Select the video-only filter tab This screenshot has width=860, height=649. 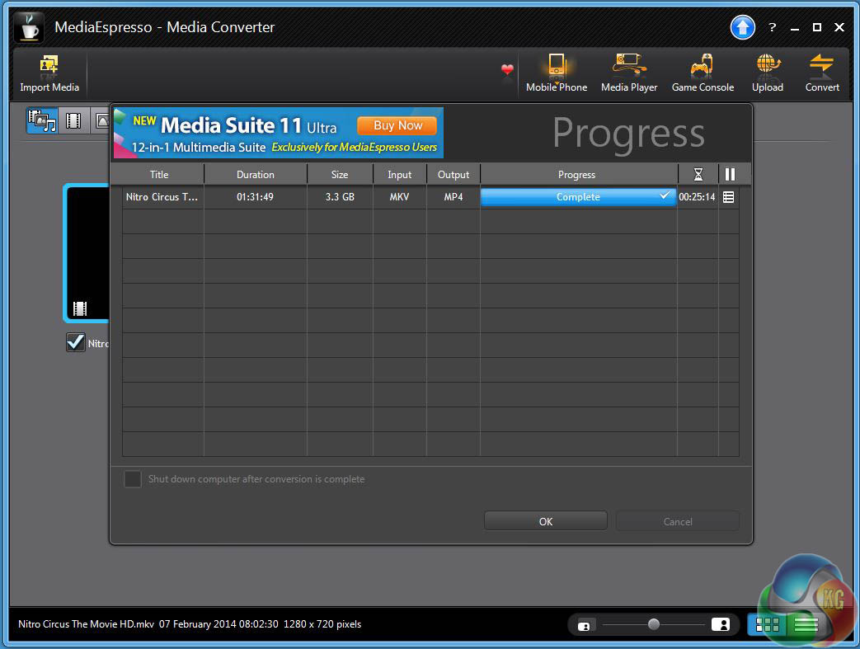tap(74, 122)
